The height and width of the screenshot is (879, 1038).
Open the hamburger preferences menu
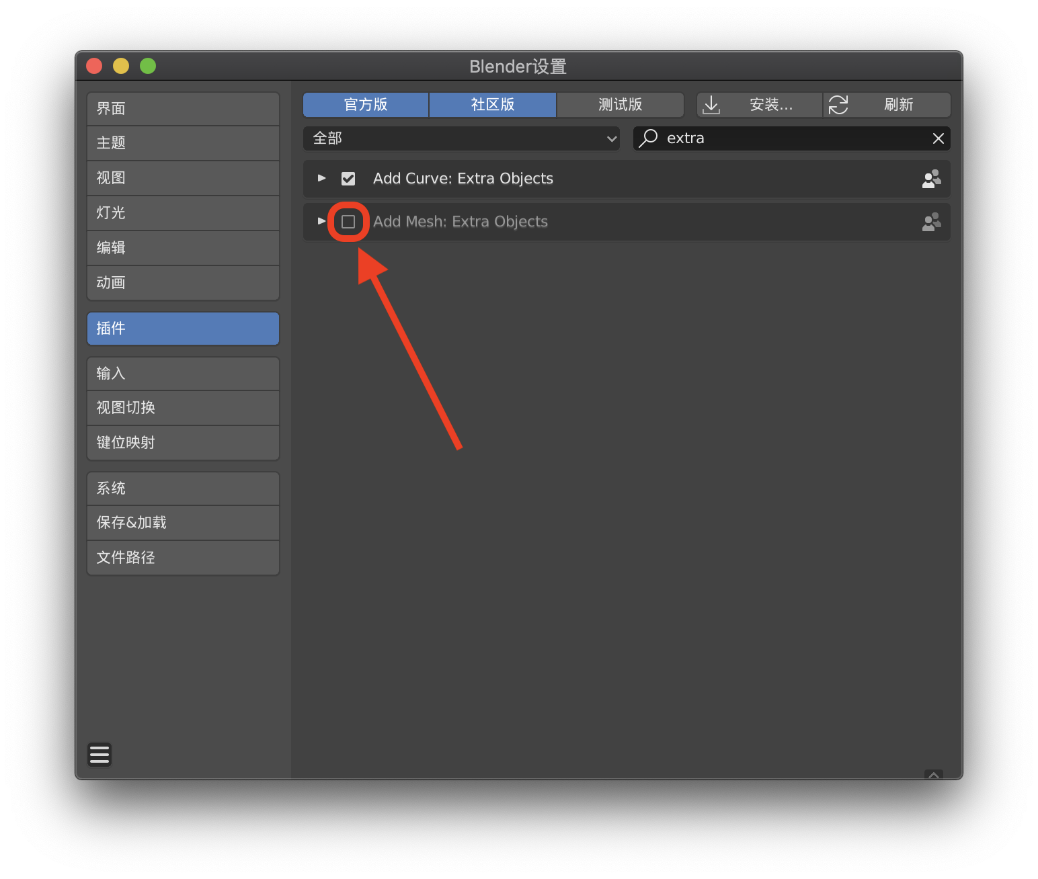point(99,755)
